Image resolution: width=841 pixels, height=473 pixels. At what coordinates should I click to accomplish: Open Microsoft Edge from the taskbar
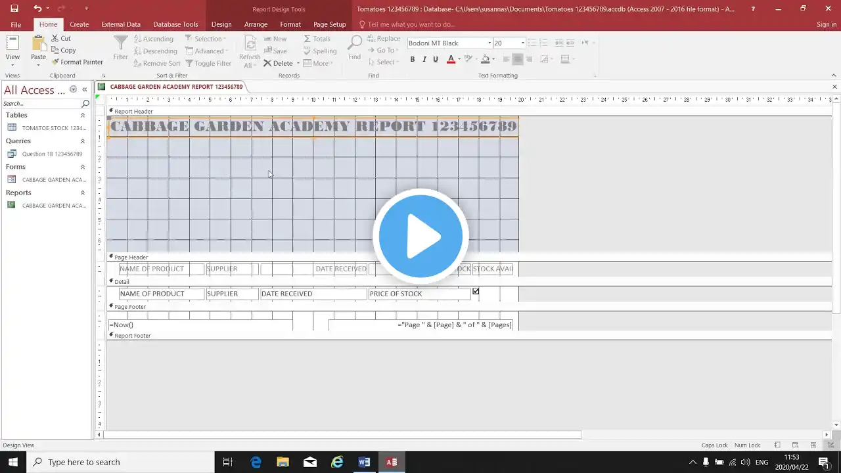pyautogui.click(x=256, y=462)
